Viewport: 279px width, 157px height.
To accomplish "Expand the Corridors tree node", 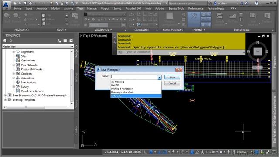I will (x=14, y=74).
